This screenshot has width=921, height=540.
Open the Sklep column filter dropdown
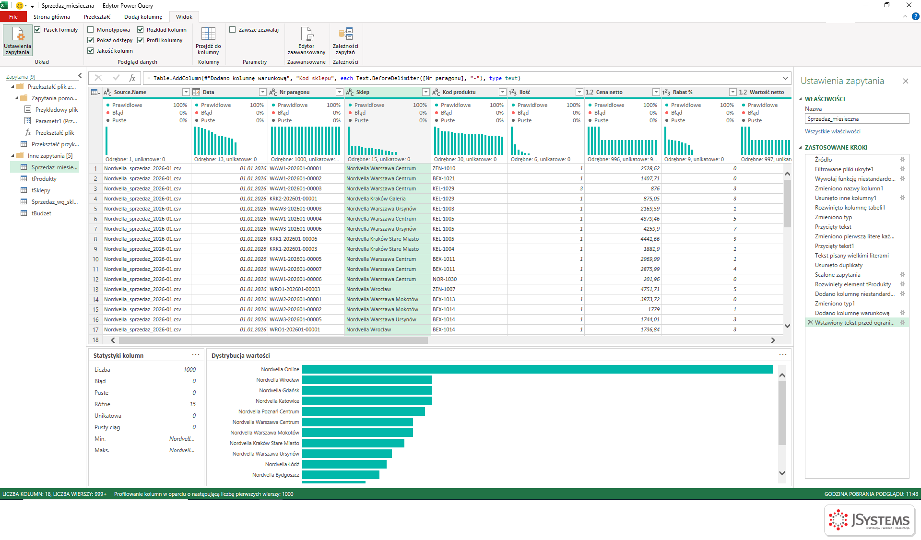[x=425, y=92]
